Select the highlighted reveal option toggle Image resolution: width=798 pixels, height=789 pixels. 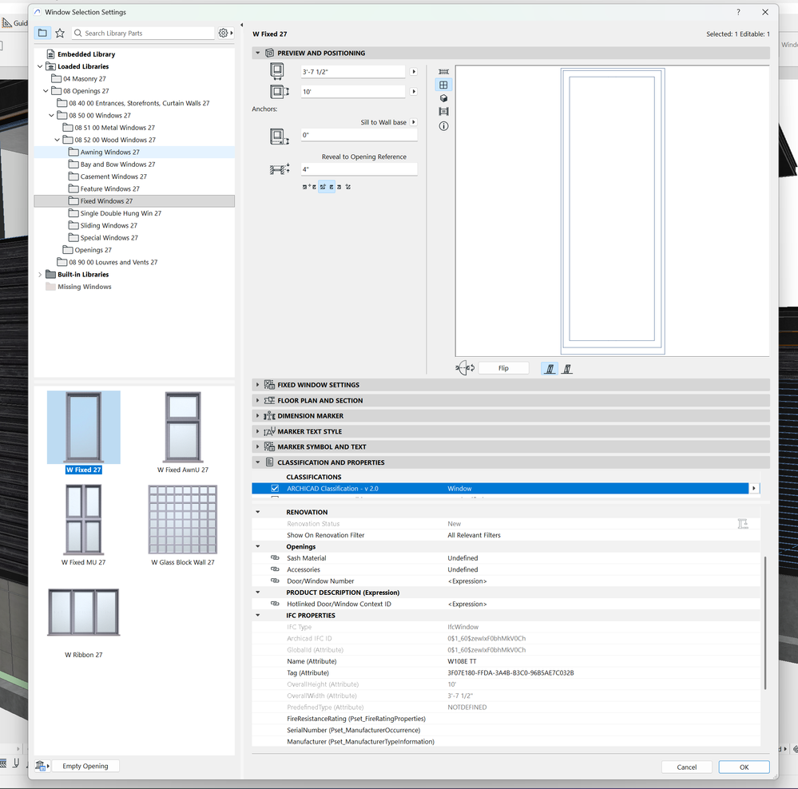coord(323,186)
